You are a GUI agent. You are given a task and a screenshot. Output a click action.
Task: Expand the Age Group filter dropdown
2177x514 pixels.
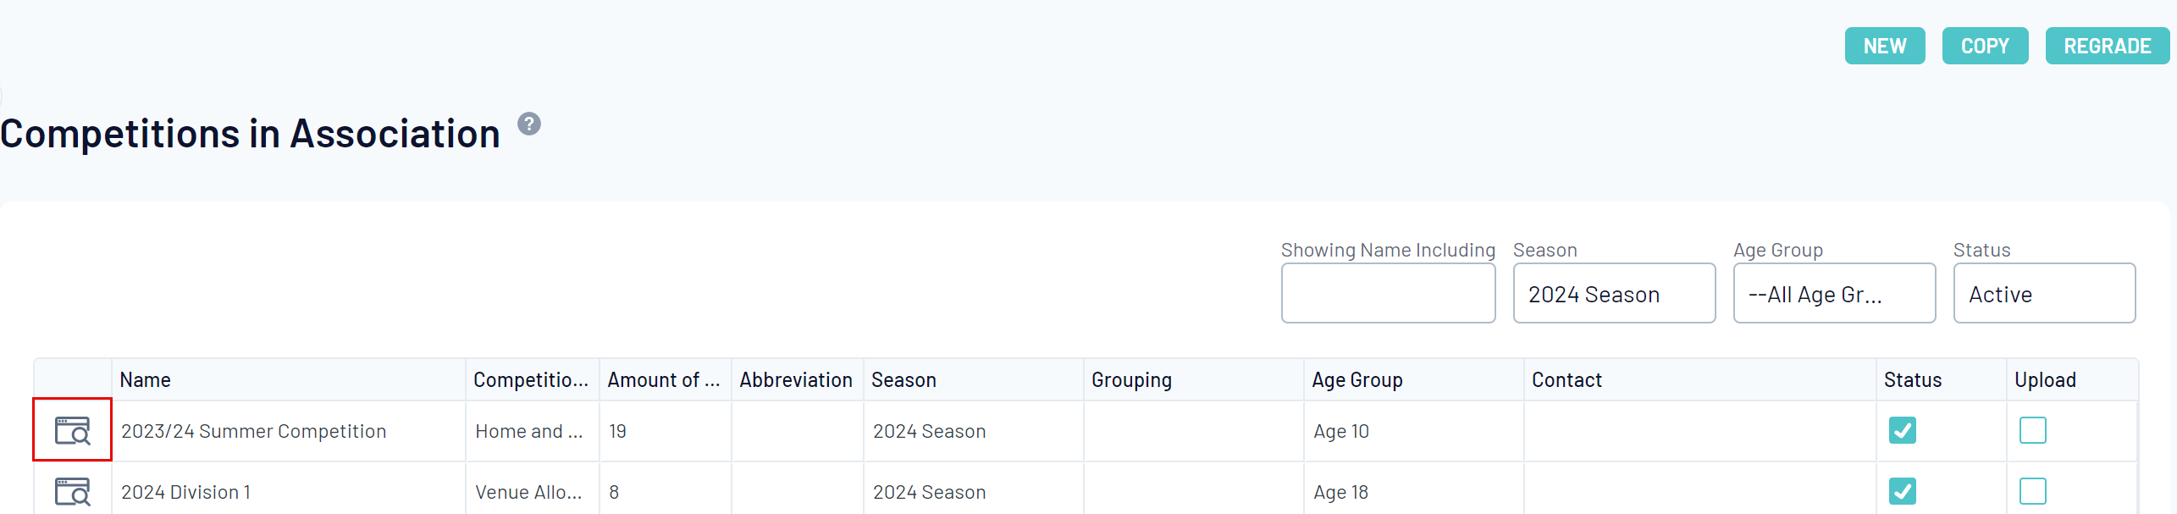tap(1834, 294)
